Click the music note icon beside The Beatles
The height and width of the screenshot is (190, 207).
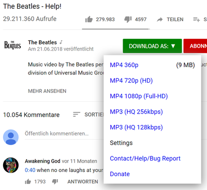tap(61, 42)
